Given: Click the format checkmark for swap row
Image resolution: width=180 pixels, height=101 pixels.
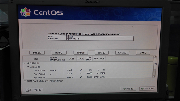Looking at the screenshot, I should [x=81, y=77].
